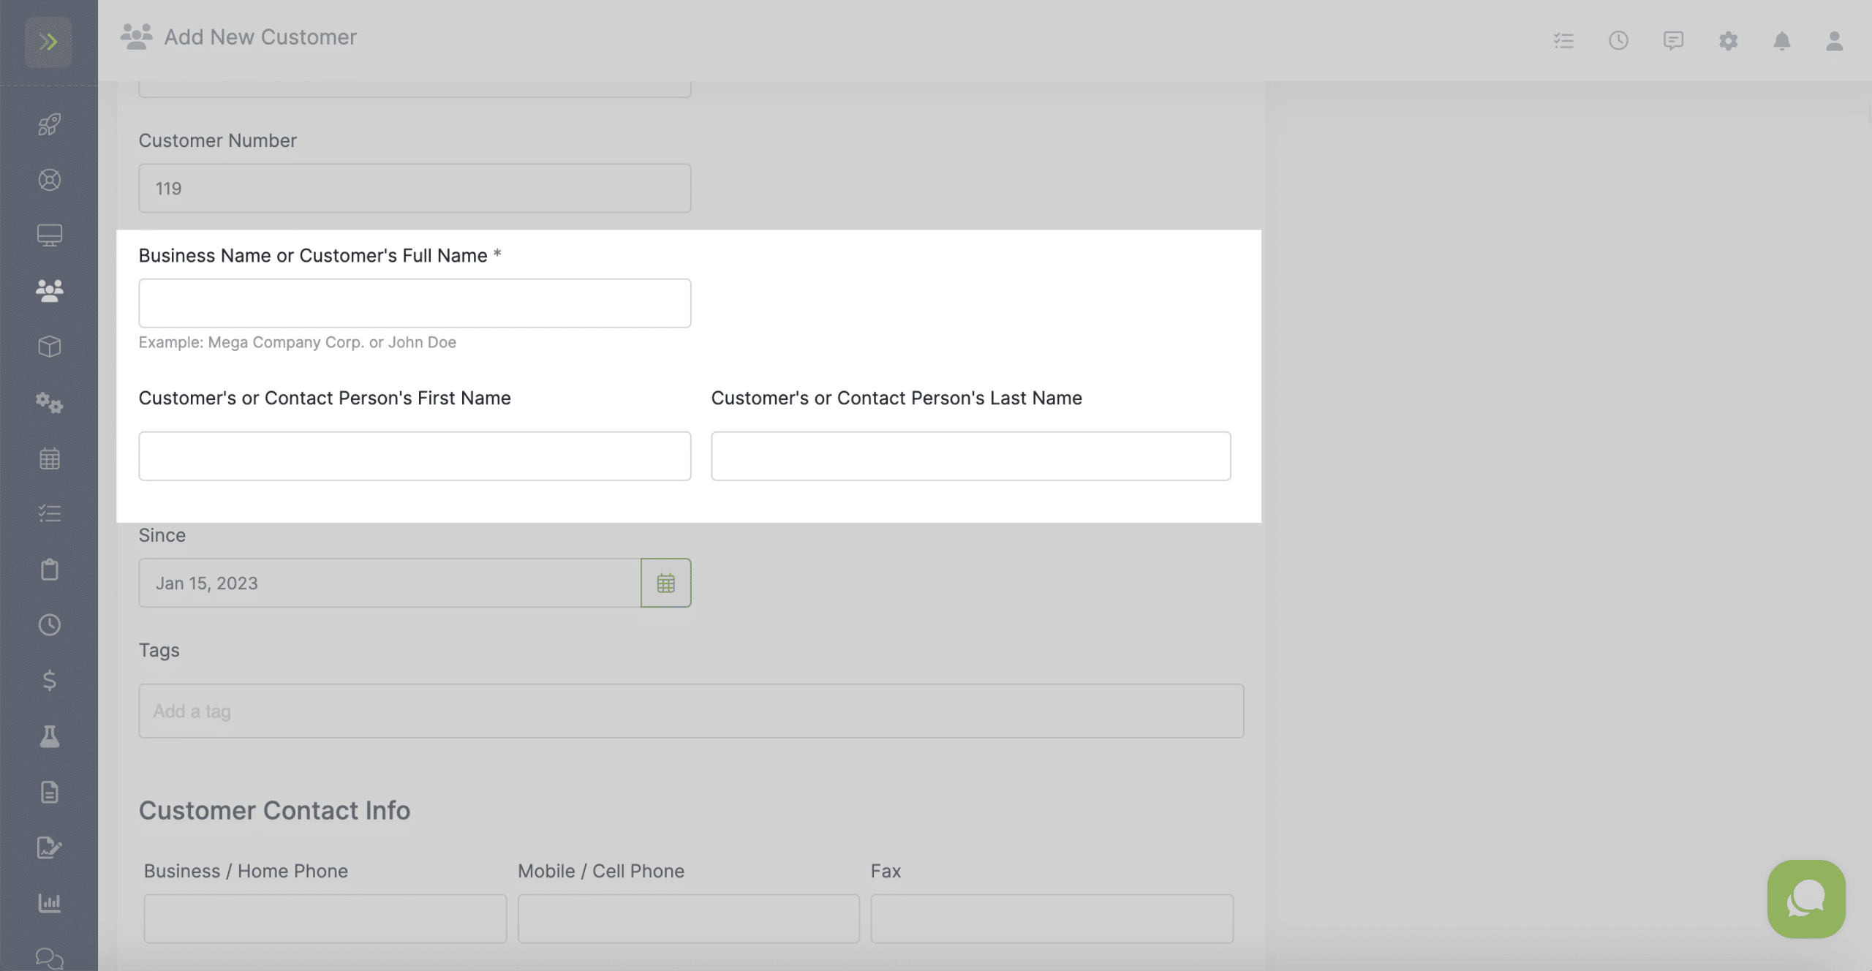This screenshot has width=1872, height=971.
Task: Open the checklist icon in sidebar
Action: (49, 513)
